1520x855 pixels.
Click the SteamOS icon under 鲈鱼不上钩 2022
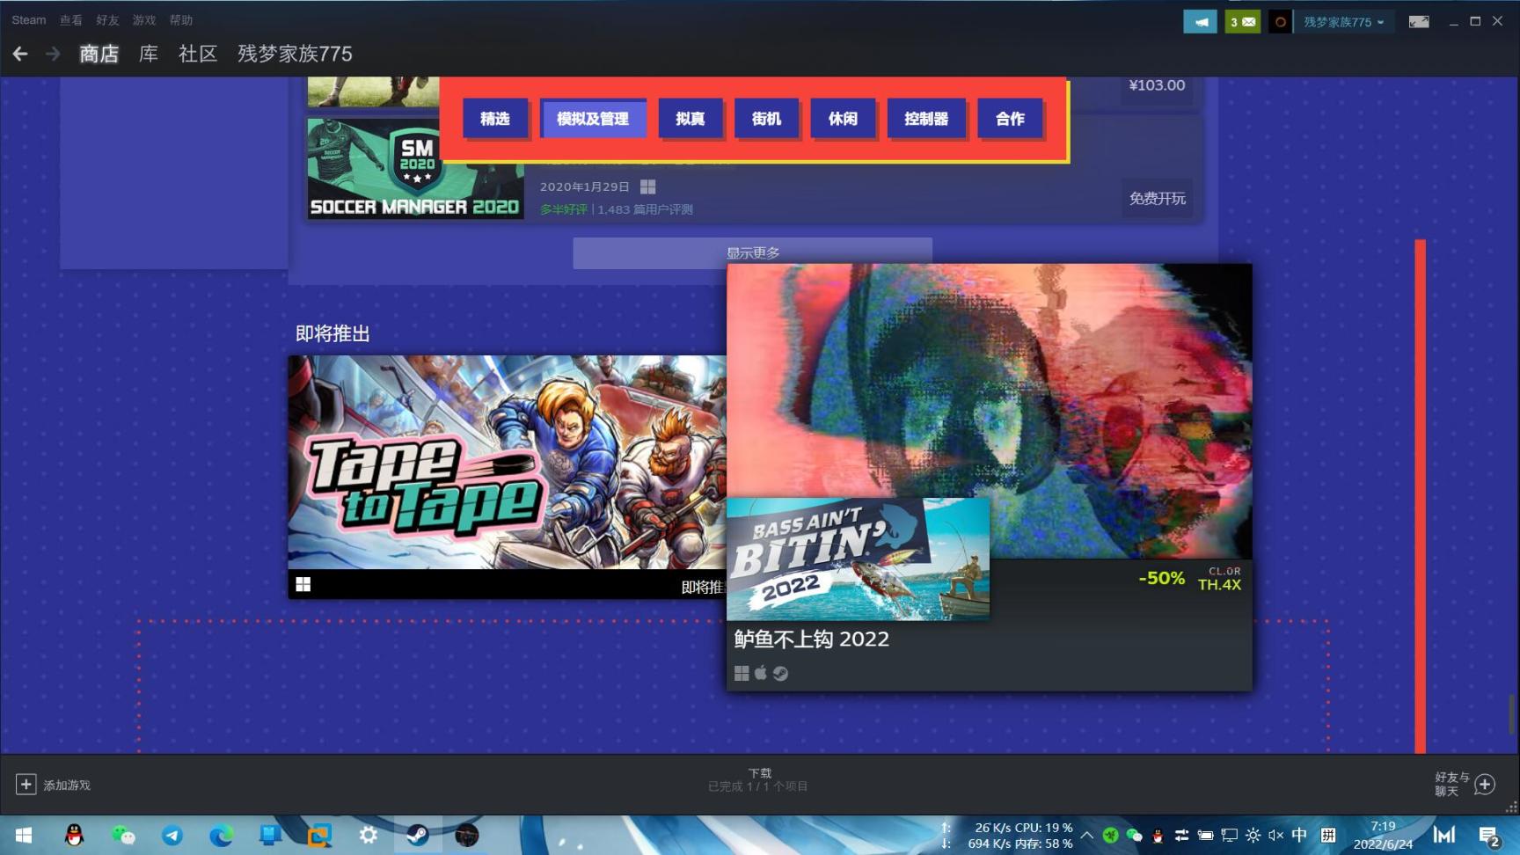[x=781, y=673]
